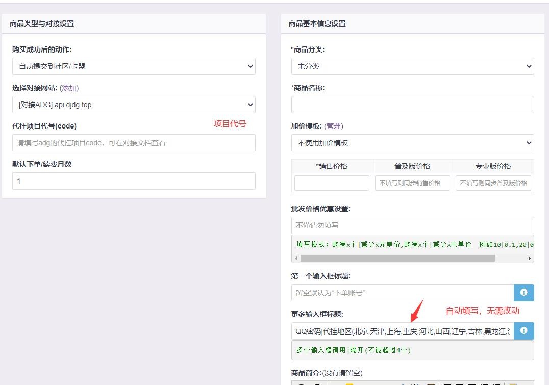Select the 商品名称 text field
The height and width of the screenshot is (385, 549).
412,105
